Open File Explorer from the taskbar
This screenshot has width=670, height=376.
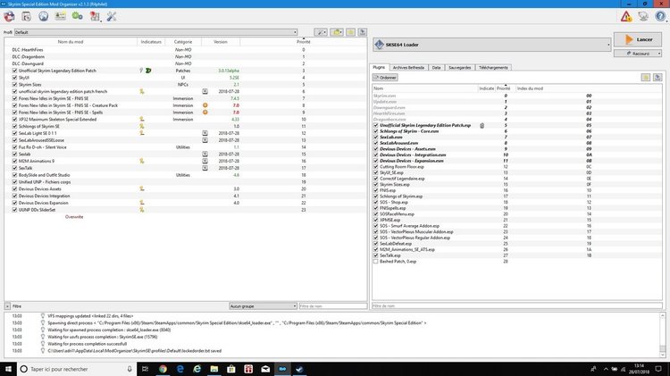pos(214,369)
